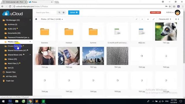
Task: Click the 7846.jpg file name
Action: 45,92
